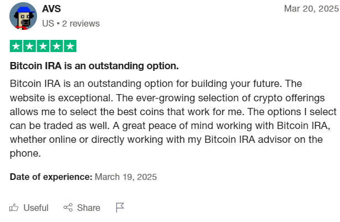Screen dimensions: 340x222
Task: Click the Share text button
Action: 88,208
